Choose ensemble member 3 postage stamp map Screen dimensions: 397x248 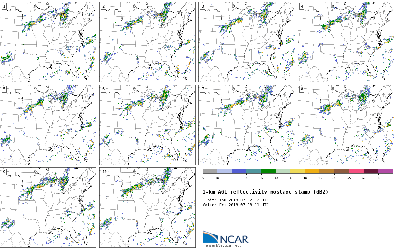point(246,42)
